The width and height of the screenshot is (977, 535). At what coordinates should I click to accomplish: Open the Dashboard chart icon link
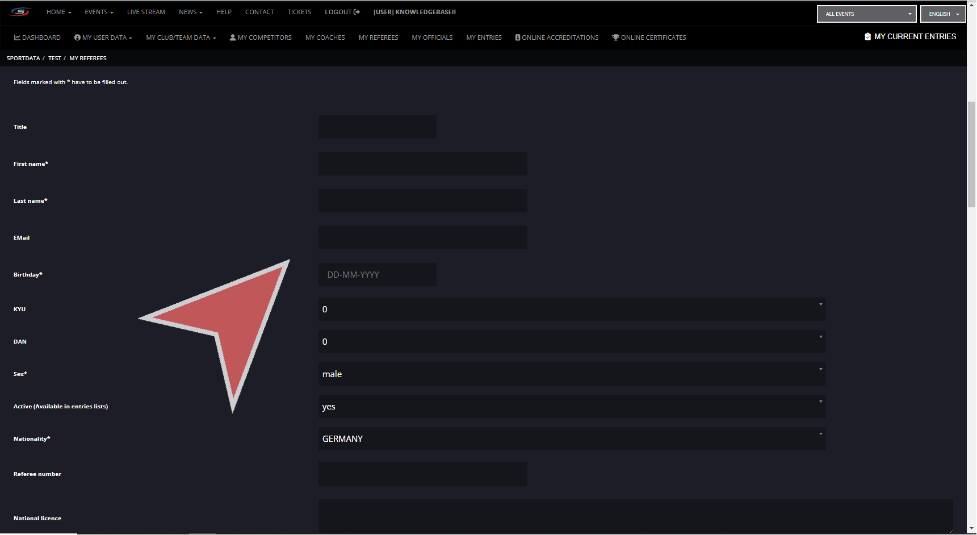point(17,37)
